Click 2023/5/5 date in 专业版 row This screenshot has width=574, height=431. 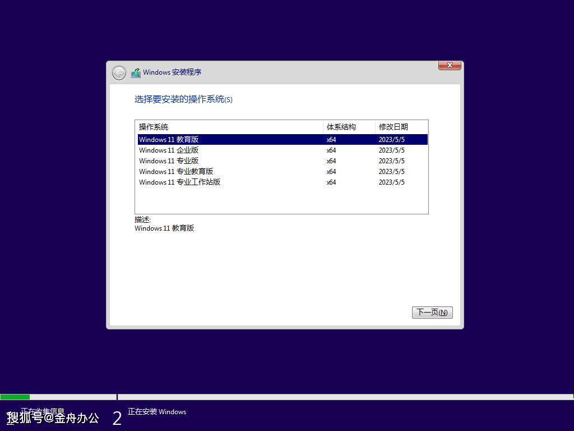click(392, 161)
